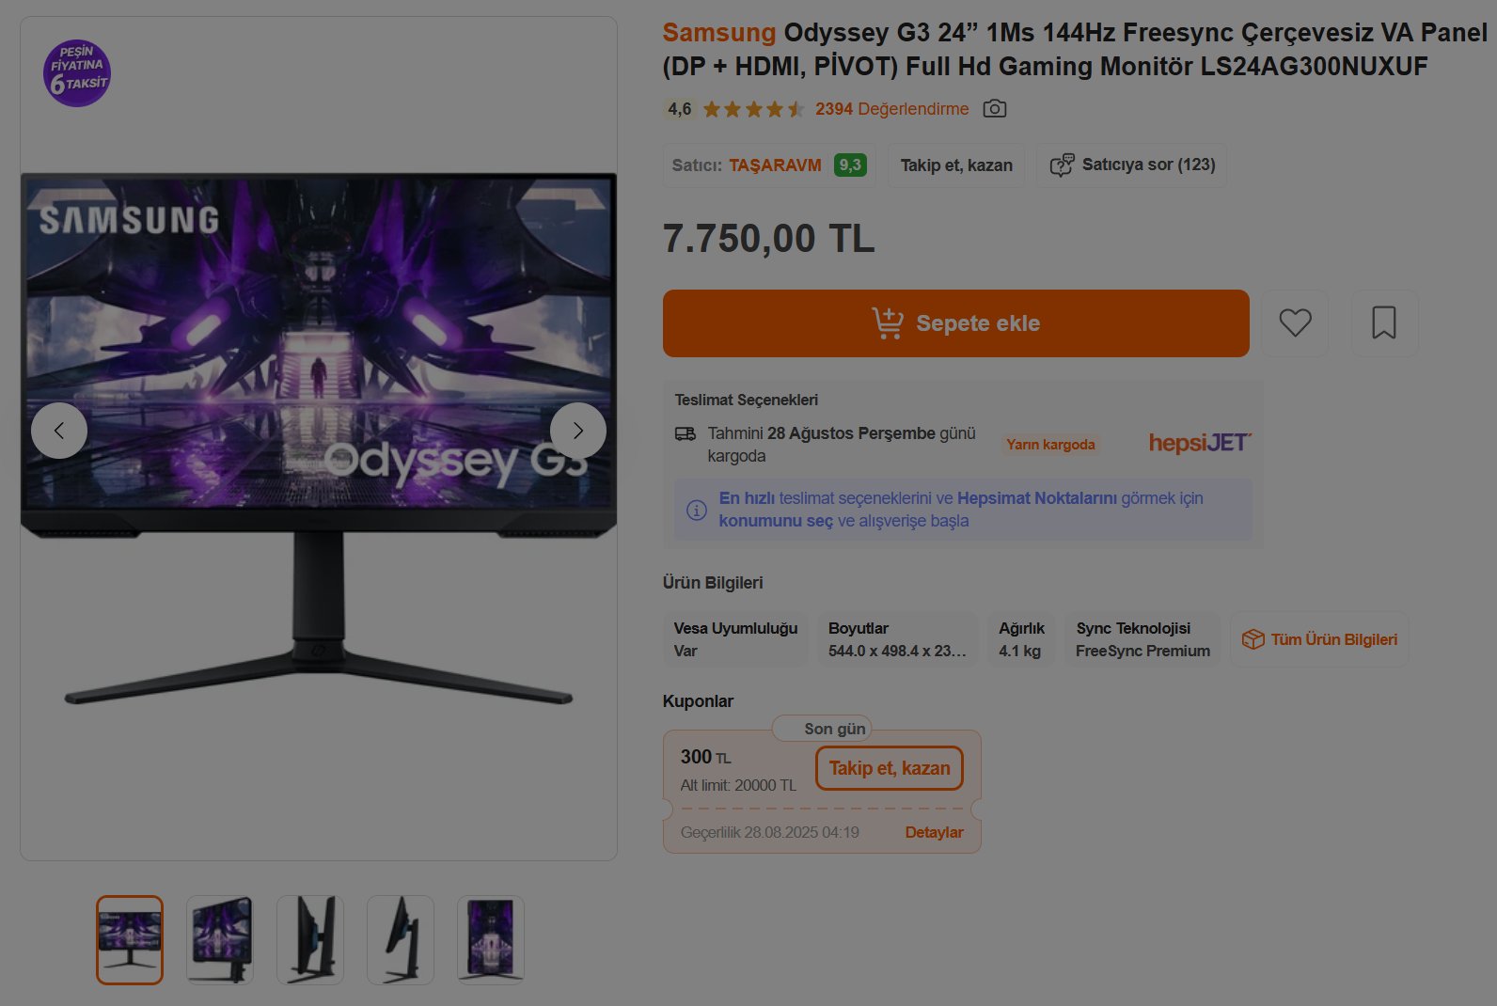Image resolution: width=1497 pixels, height=1006 pixels.
Task: Add product to favorites with heart icon
Action: (1295, 323)
